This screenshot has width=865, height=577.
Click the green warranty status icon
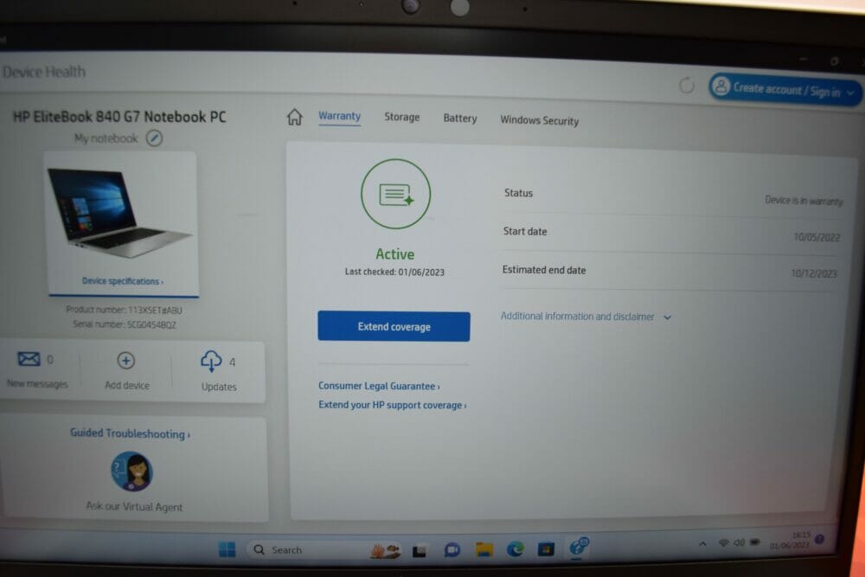pos(395,194)
